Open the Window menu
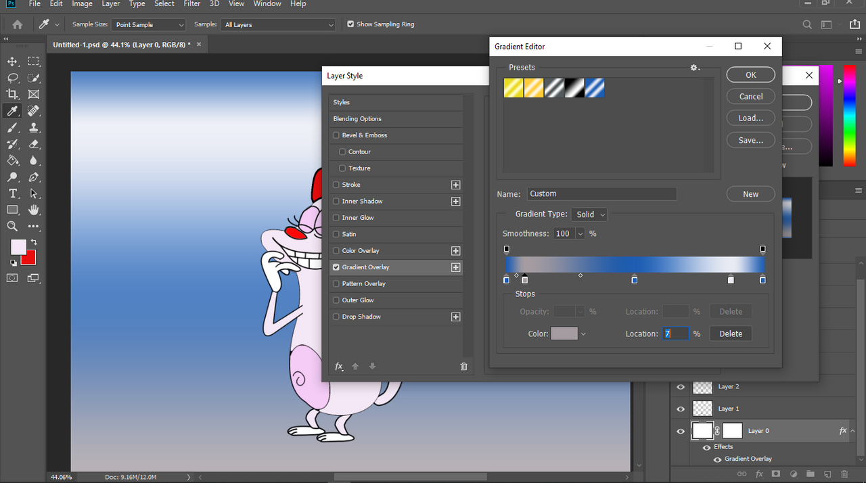This screenshot has width=866, height=483. pyautogui.click(x=267, y=4)
